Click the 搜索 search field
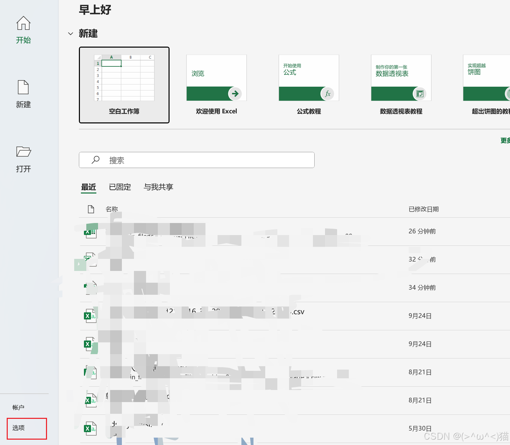 point(197,160)
